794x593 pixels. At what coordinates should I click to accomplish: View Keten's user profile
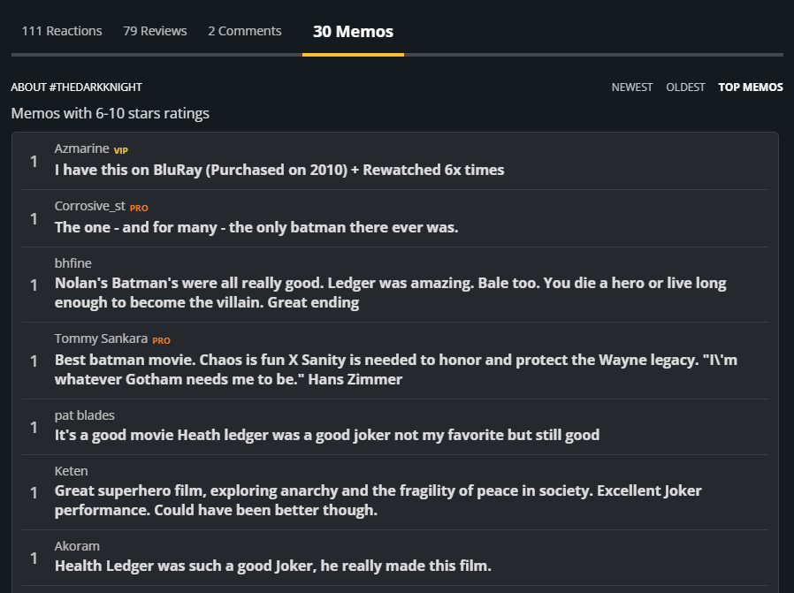point(72,471)
